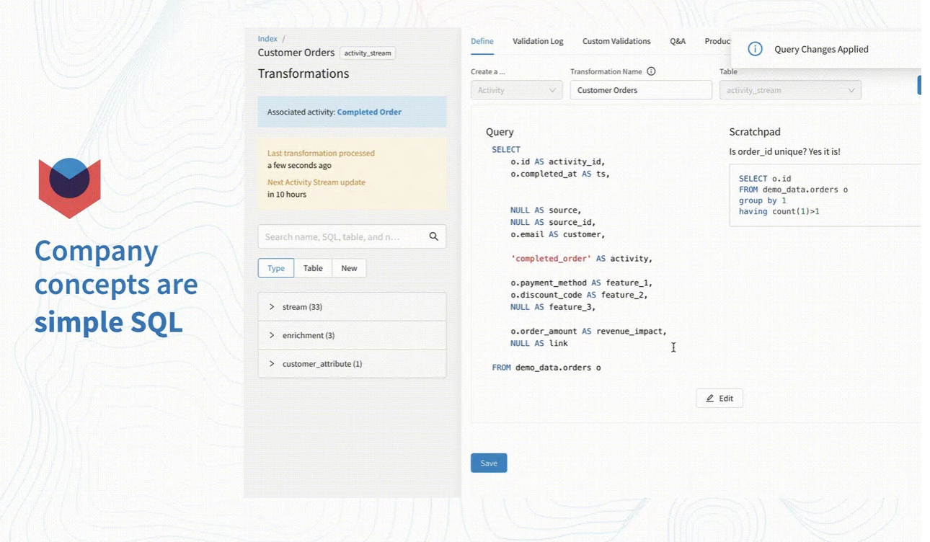The height and width of the screenshot is (542, 930).
Task: Open the Create a... Activity dropdown
Action: point(516,90)
